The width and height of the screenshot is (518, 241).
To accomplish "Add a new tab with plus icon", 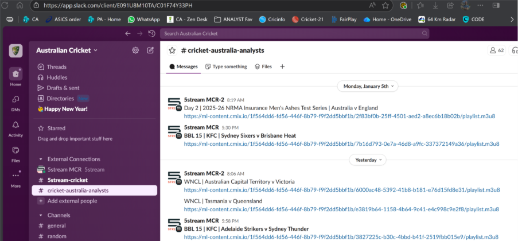I will (282, 67).
